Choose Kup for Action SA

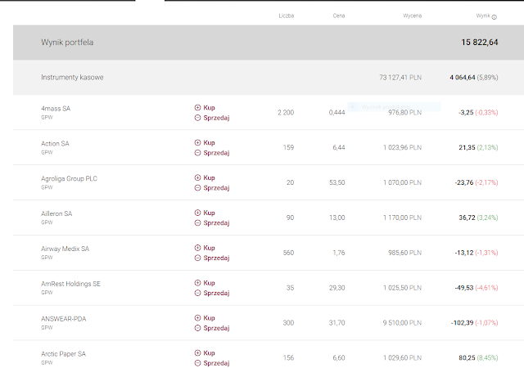pyautogui.click(x=209, y=142)
